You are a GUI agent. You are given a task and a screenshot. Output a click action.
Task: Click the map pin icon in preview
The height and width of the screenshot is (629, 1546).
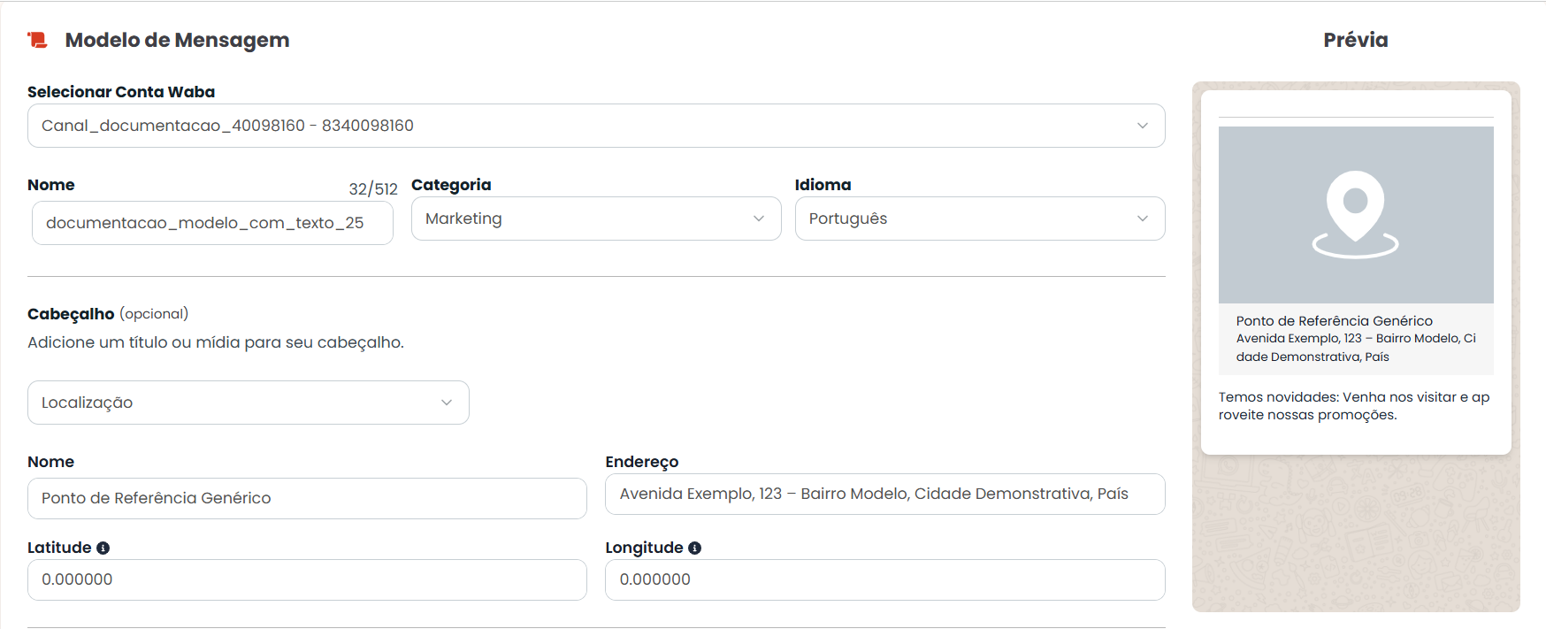click(1355, 214)
